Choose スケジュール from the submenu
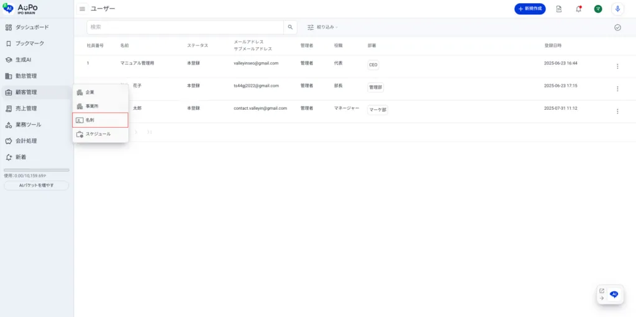Image resolution: width=636 pixels, height=317 pixels. 101,134
